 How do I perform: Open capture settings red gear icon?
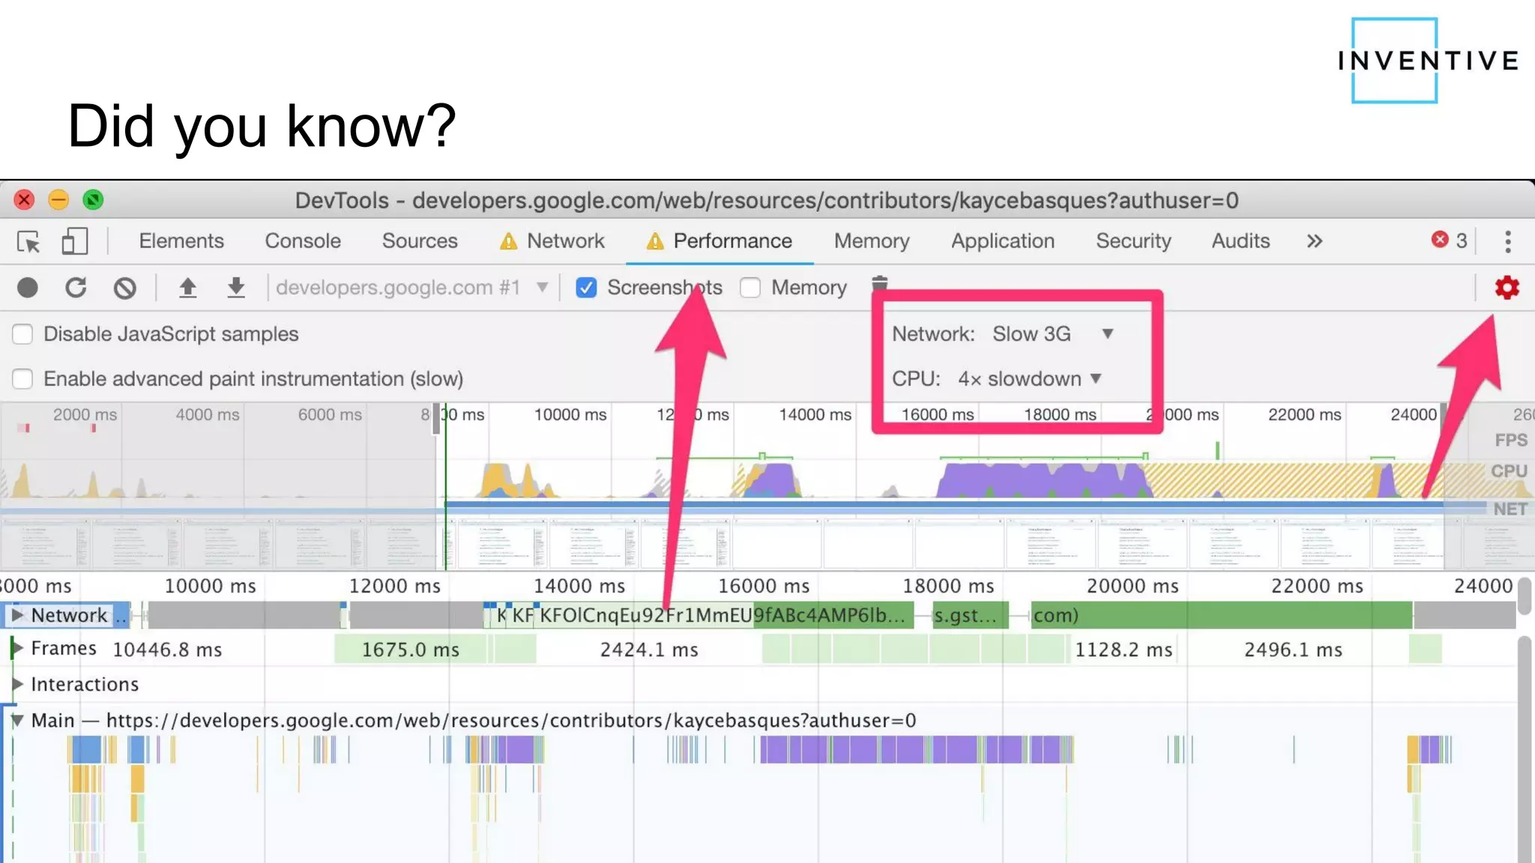pos(1507,288)
